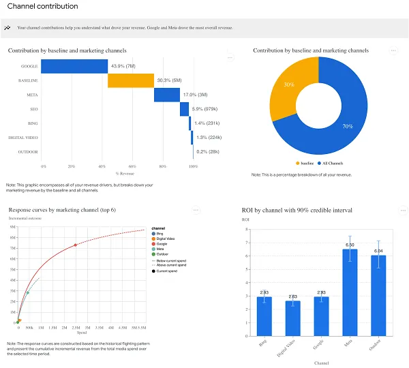The width and height of the screenshot is (409, 368).
Task: Open the ROI chart's three-dot options menu
Action: tap(393, 211)
